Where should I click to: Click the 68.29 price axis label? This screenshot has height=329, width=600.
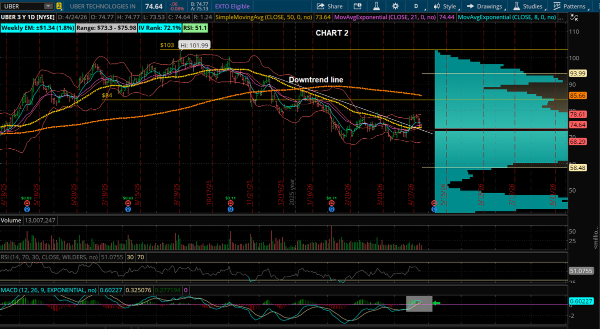point(578,141)
